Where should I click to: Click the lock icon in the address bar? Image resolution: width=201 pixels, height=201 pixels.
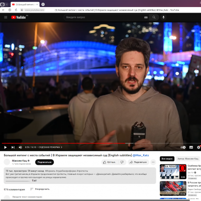(x=22, y=10)
